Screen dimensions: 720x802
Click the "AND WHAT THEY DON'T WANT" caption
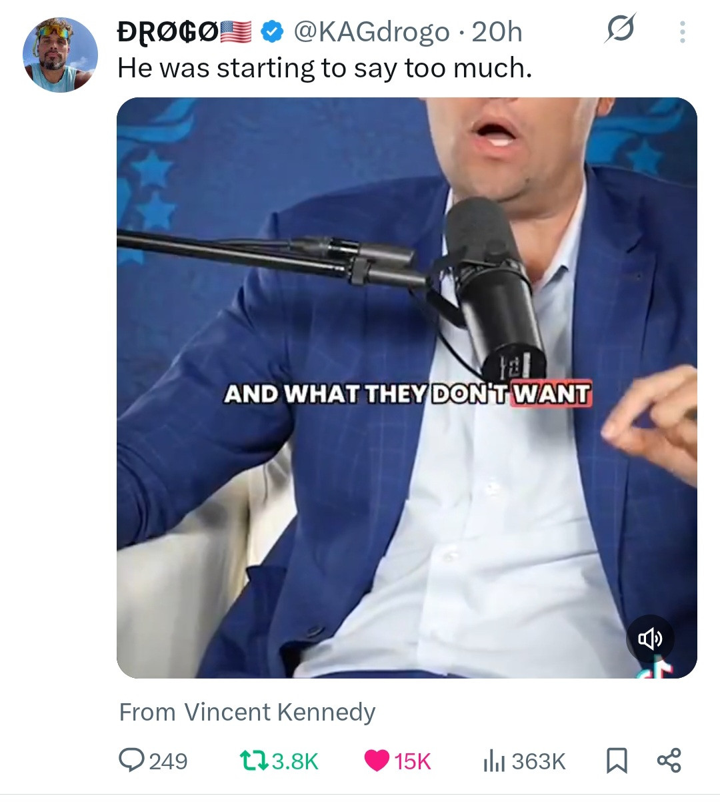pyautogui.click(x=407, y=394)
